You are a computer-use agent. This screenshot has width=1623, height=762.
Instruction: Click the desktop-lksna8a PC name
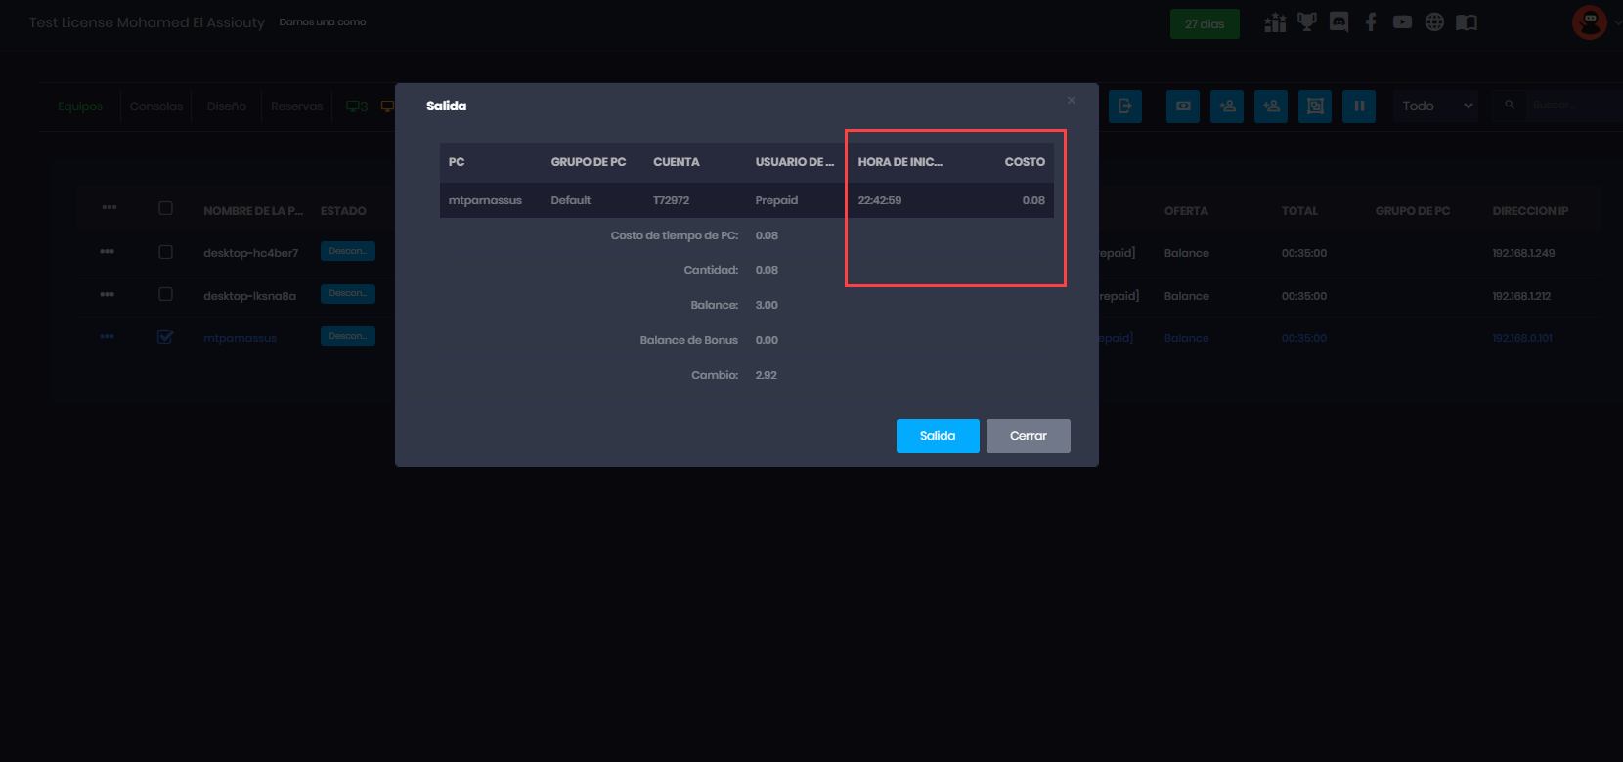[249, 296]
